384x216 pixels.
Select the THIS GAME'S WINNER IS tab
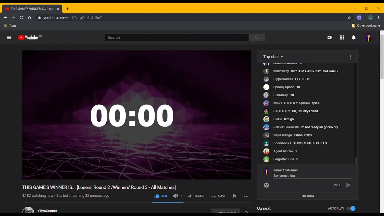[32, 9]
